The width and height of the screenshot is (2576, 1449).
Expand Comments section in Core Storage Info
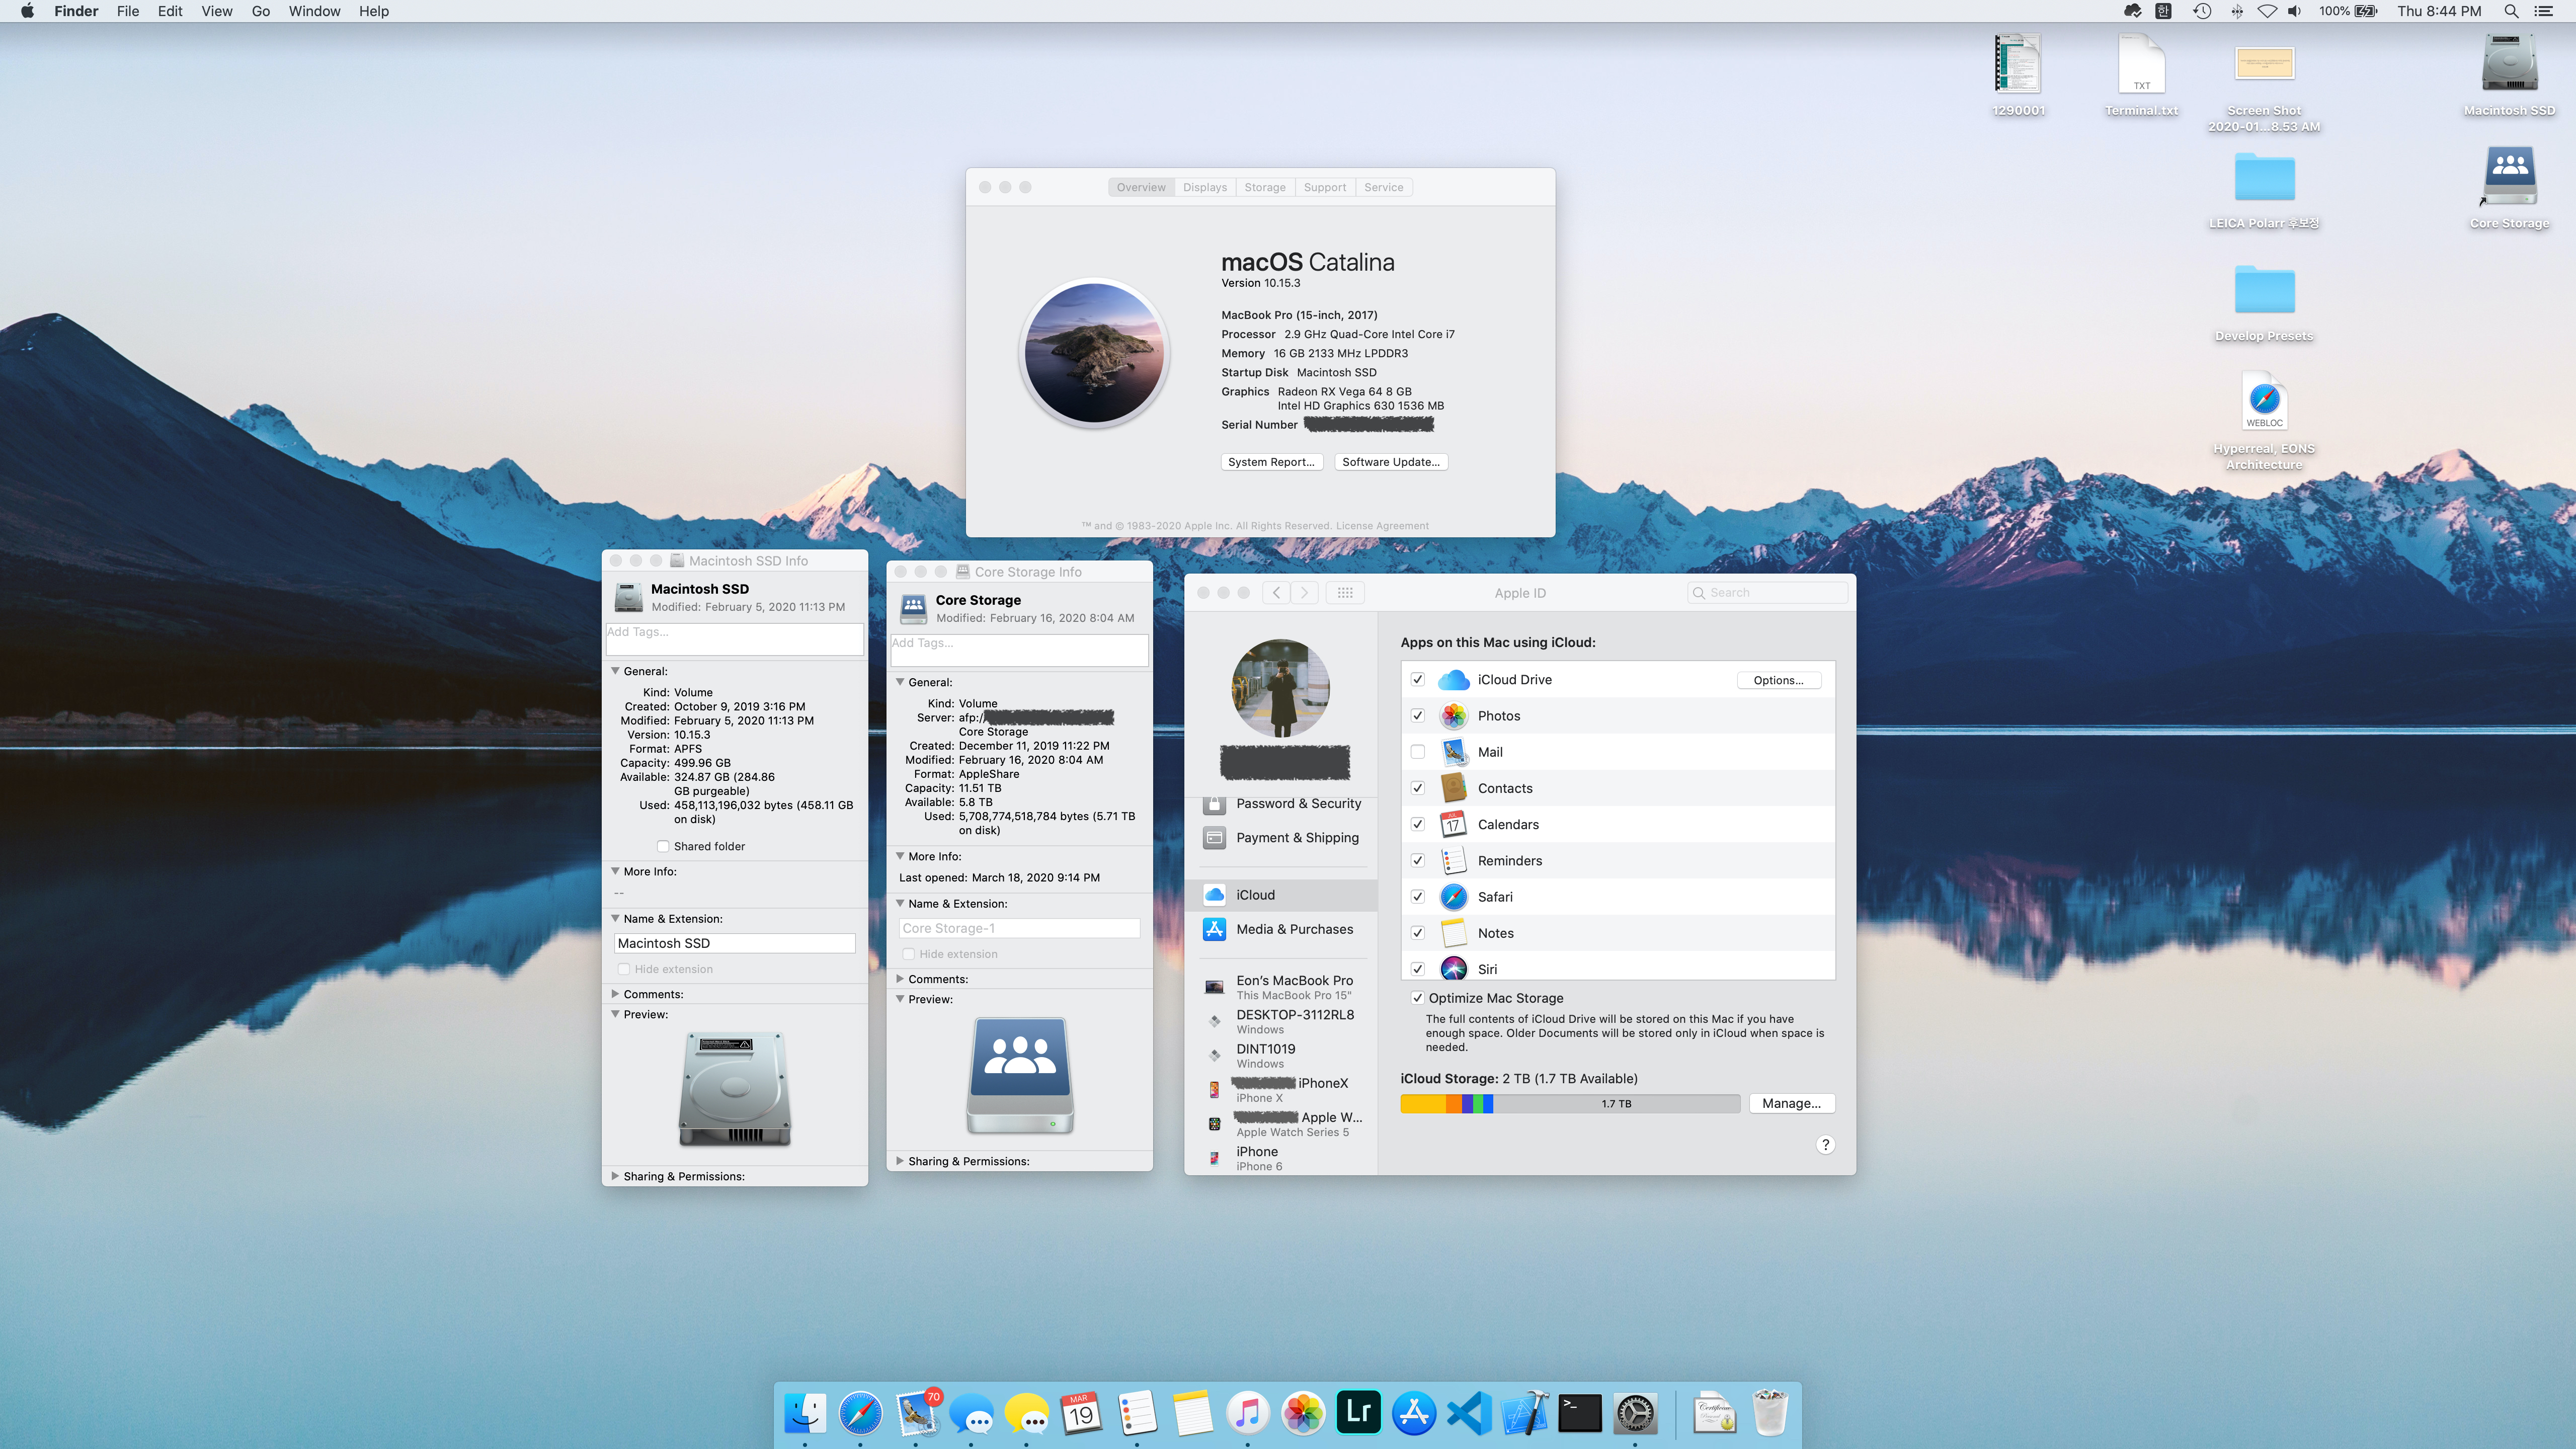tap(900, 979)
